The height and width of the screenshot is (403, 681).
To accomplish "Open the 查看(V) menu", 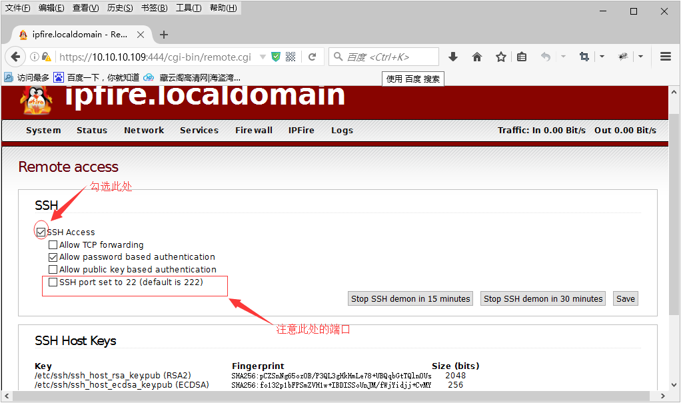I will [85, 8].
